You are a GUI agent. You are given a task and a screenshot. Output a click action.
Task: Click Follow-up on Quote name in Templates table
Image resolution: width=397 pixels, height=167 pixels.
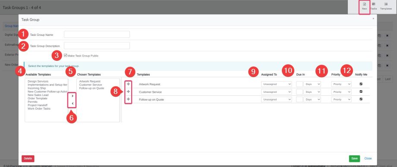(x=151, y=99)
